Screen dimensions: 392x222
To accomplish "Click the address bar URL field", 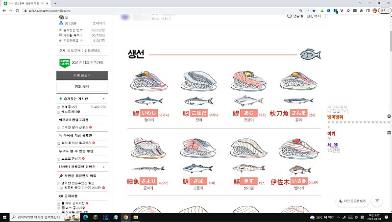I will coord(147,10).
